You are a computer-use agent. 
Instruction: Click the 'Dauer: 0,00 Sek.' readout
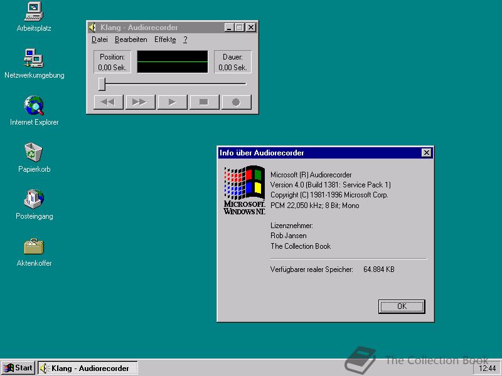pyautogui.click(x=233, y=61)
